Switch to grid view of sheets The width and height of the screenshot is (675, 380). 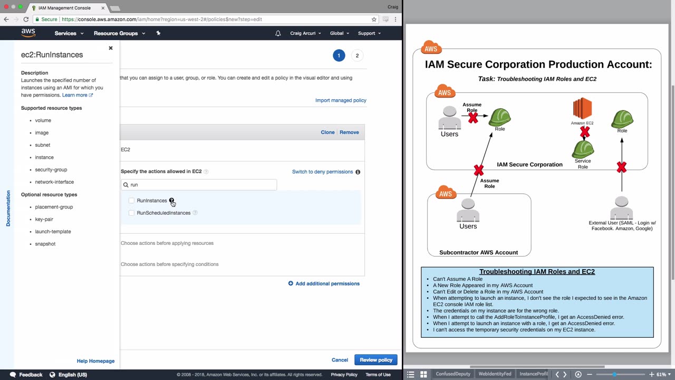(423, 374)
